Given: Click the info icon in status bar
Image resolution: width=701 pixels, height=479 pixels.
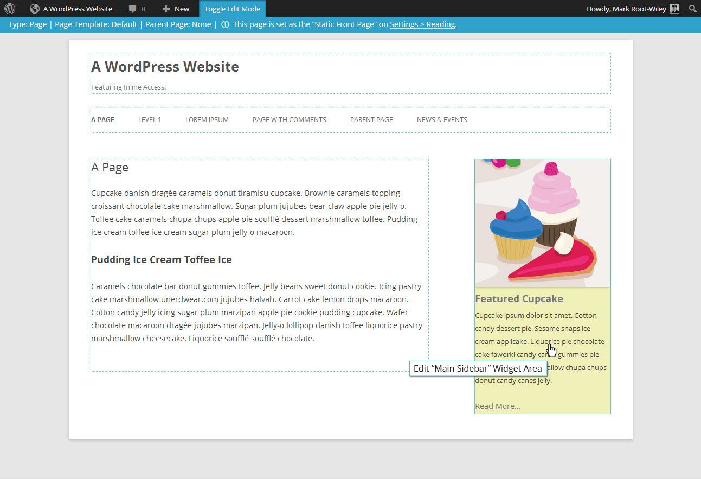Looking at the screenshot, I should (x=226, y=24).
